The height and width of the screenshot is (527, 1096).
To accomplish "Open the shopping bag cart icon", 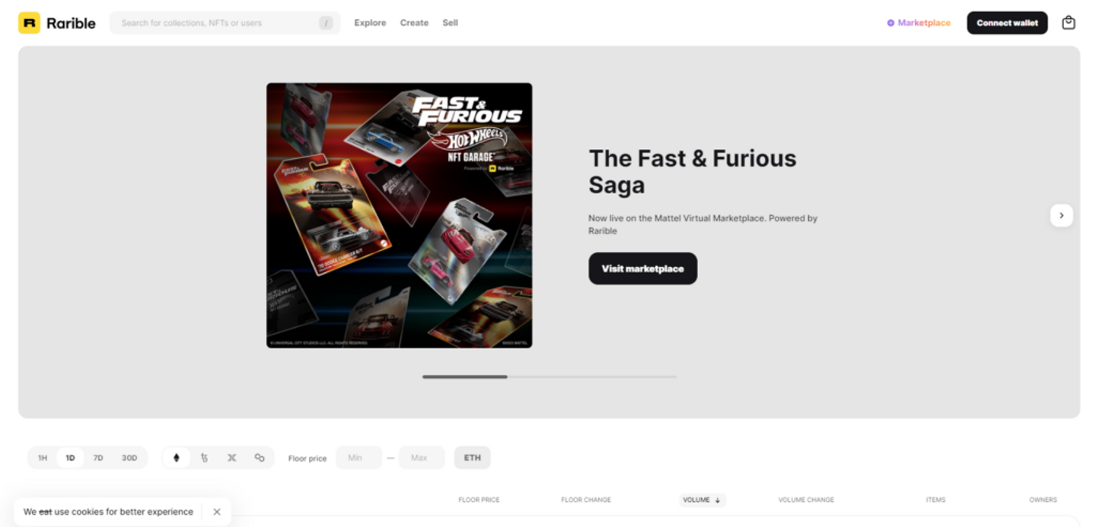I will click(x=1069, y=23).
